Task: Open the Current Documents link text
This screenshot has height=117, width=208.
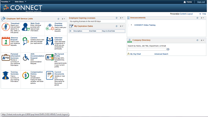Action: tap(59, 73)
